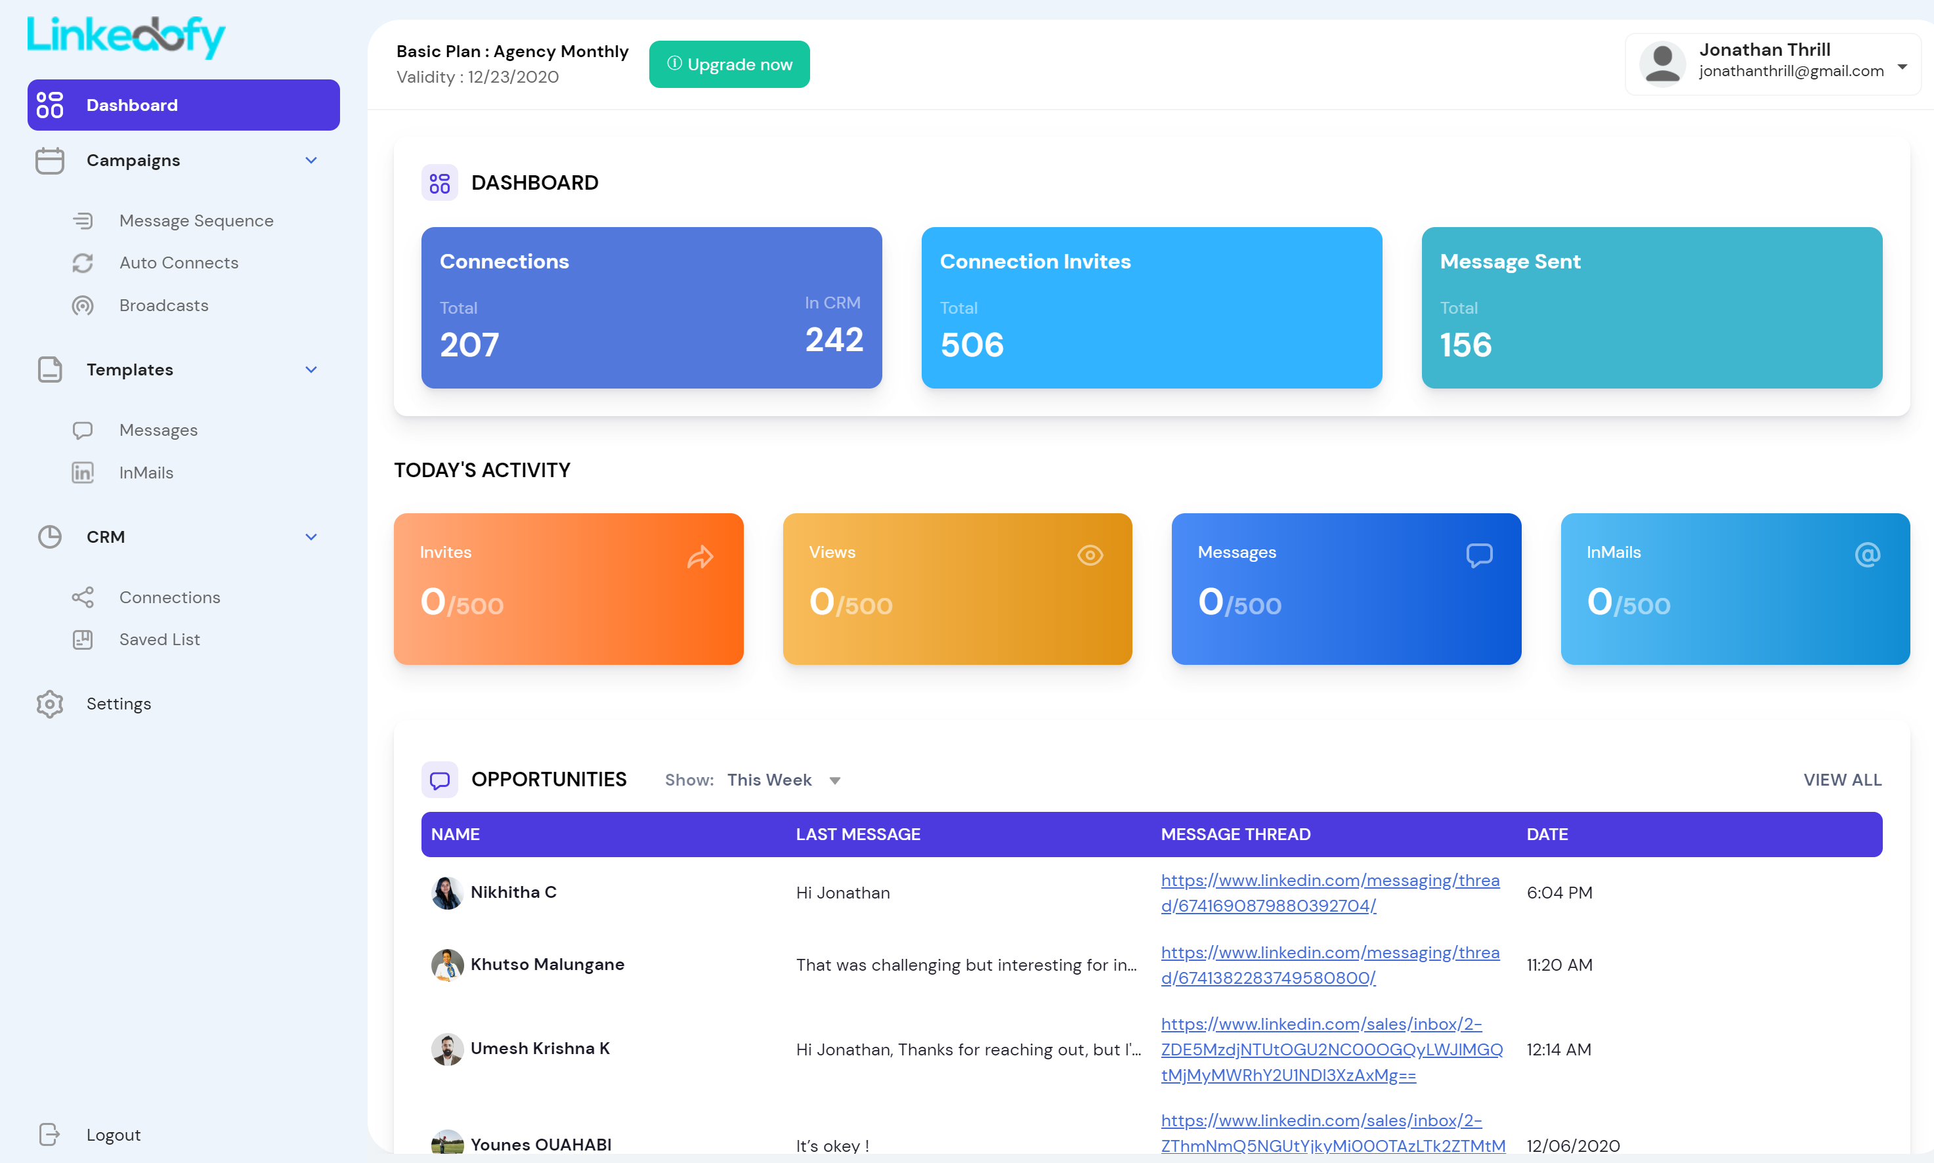Click the Campaigns calendar icon
Screen dimensions: 1934x1163
click(x=49, y=161)
